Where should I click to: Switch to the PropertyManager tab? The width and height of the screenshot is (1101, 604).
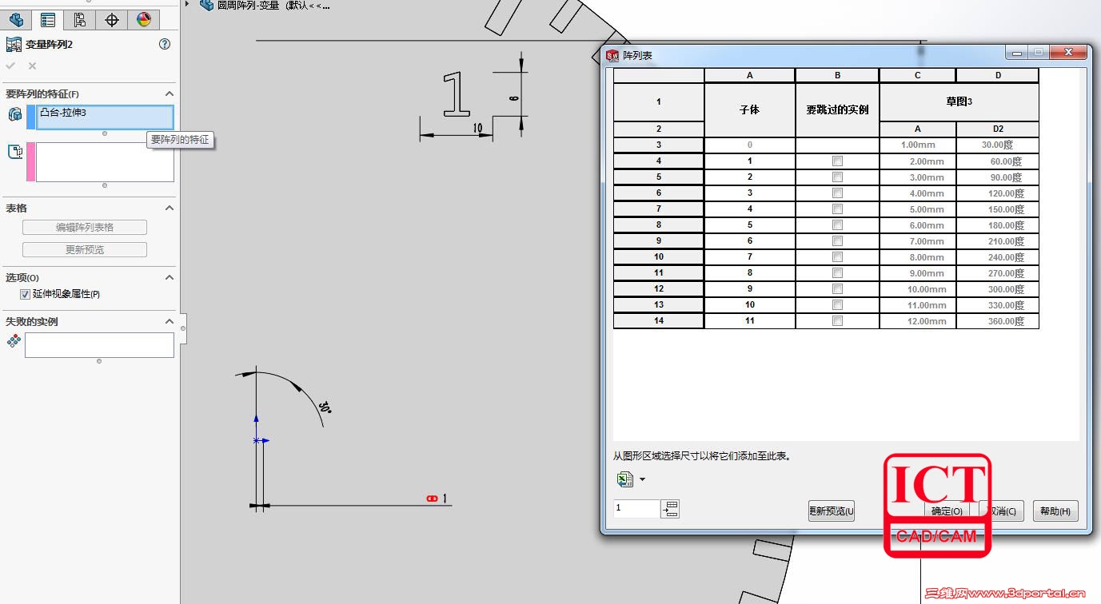click(48, 20)
